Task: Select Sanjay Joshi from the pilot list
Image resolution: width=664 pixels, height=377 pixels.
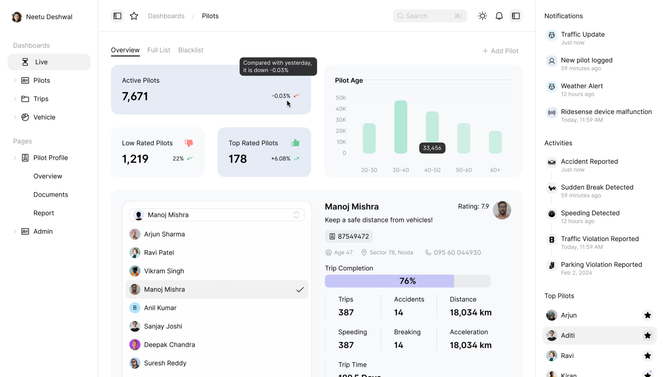Action: point(217,326)
